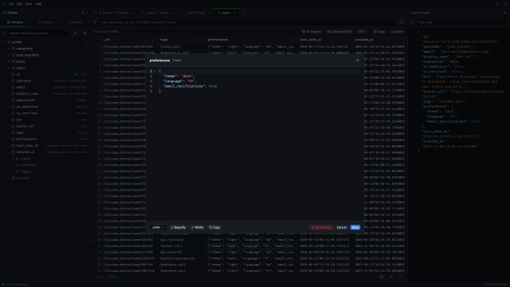Open the Forum connection dropdown
Screen dimensions: 510x287
(x=86, y=13)
